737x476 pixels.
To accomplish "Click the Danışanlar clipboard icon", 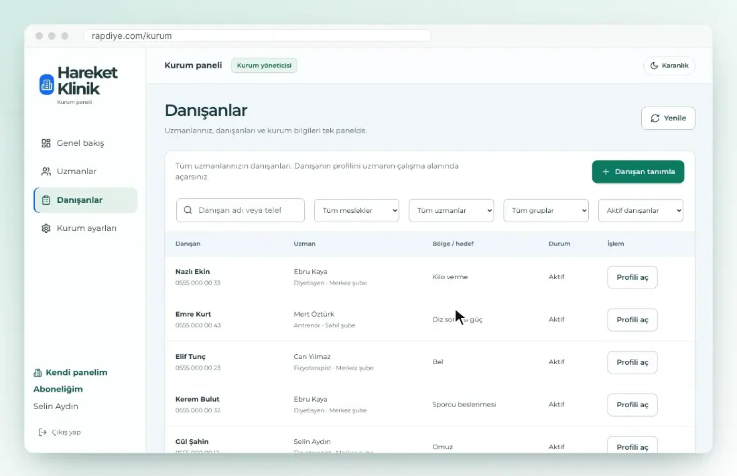I will click(x=46, y=200).
